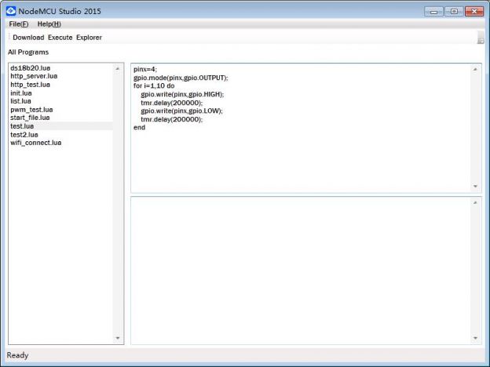The image size is (490, 367).
Task: Click the NodeMCU Studio title bar icon
Action: coord(11,11)
